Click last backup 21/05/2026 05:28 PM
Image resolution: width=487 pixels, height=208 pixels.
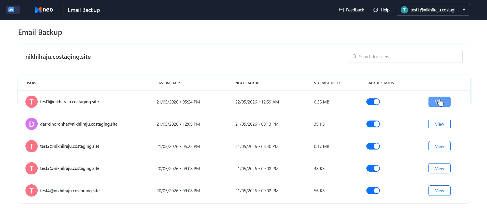click(178, 146)
